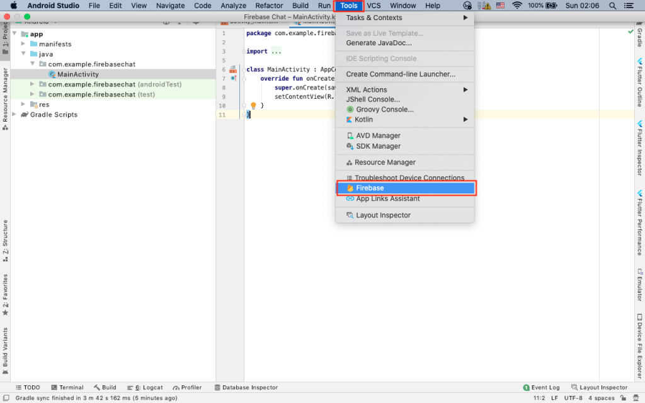The height and width of the screenshot is (403, 645).
Task: Expand the manifests folder
Action: tap(23, 43)
